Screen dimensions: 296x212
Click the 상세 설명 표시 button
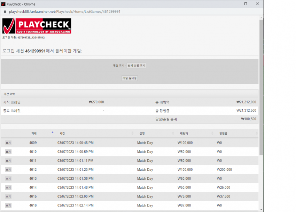click(136, 66)
